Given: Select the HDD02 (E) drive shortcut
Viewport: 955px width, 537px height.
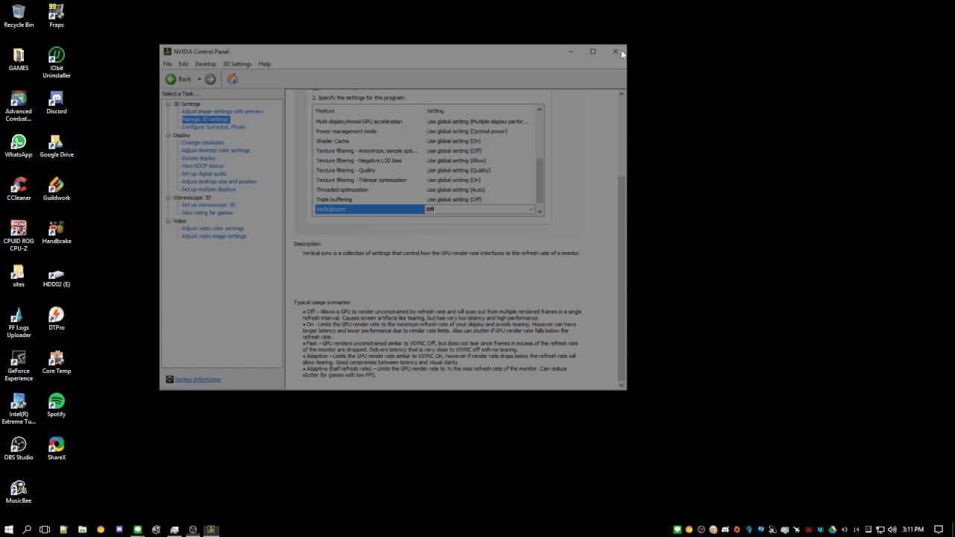Looking at the screenshot, I should [x=57, y=275].
